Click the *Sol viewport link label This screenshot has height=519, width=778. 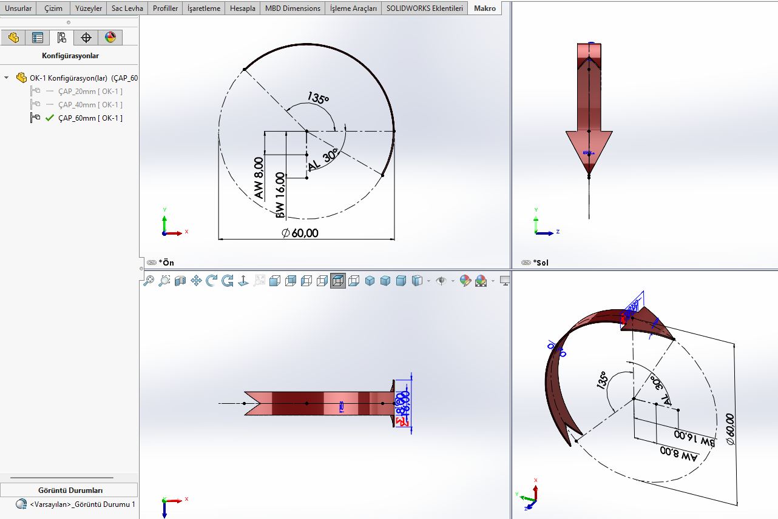click(x=535, y=263)
